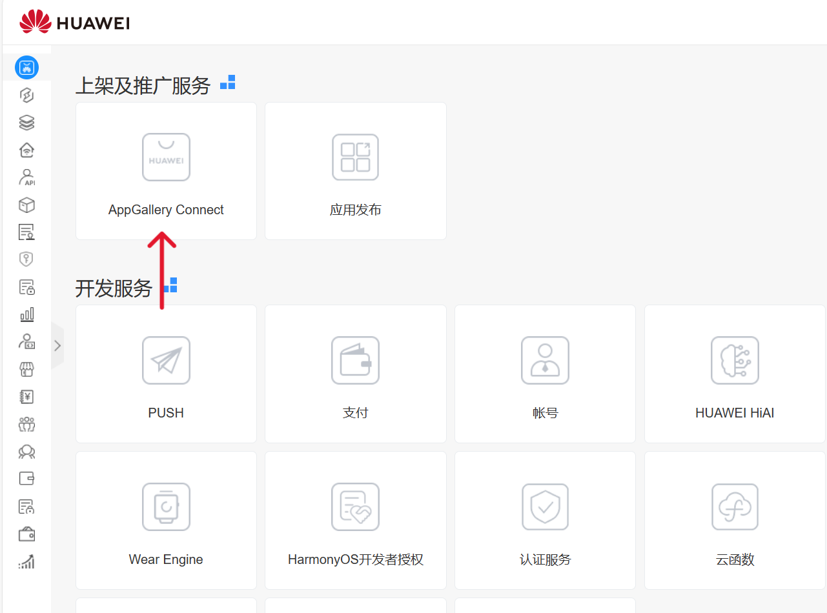This screenshot has width=827, height=613.
Task: Open the wallet with cash sidebar icon
Action: [x=26, y=534]
